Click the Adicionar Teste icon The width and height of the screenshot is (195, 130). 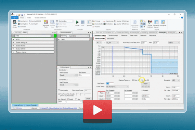[46, 23]
